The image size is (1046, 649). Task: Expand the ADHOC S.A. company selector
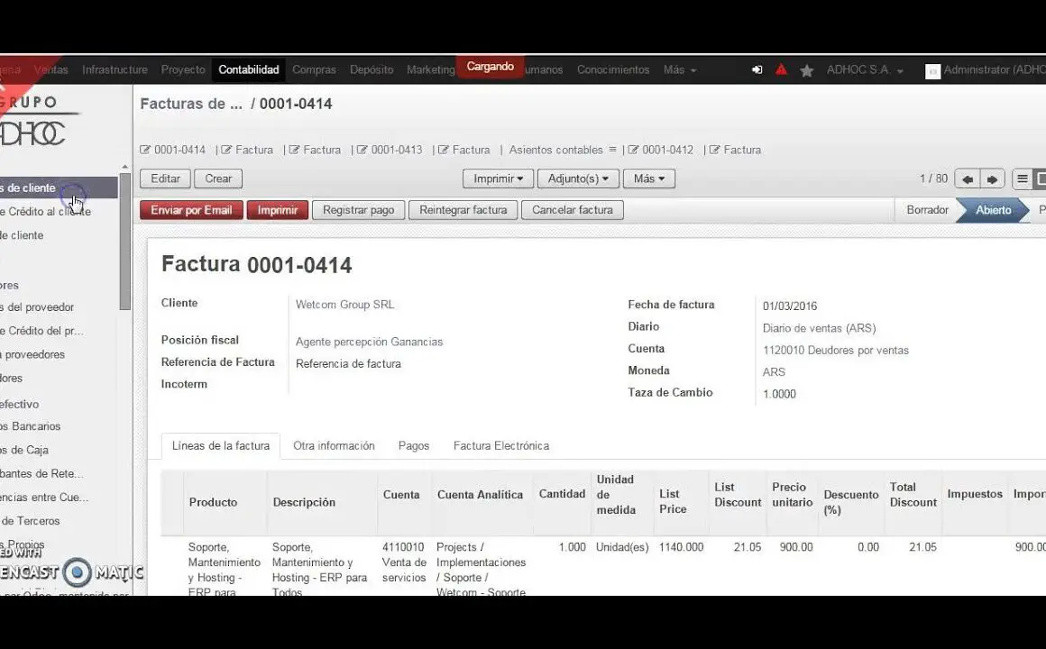point(865,70)
